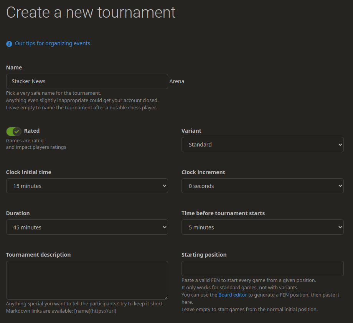The image size is (353, 323).
Task: Click the info icon beside organizing tips
Action: (x=9, y=44)
